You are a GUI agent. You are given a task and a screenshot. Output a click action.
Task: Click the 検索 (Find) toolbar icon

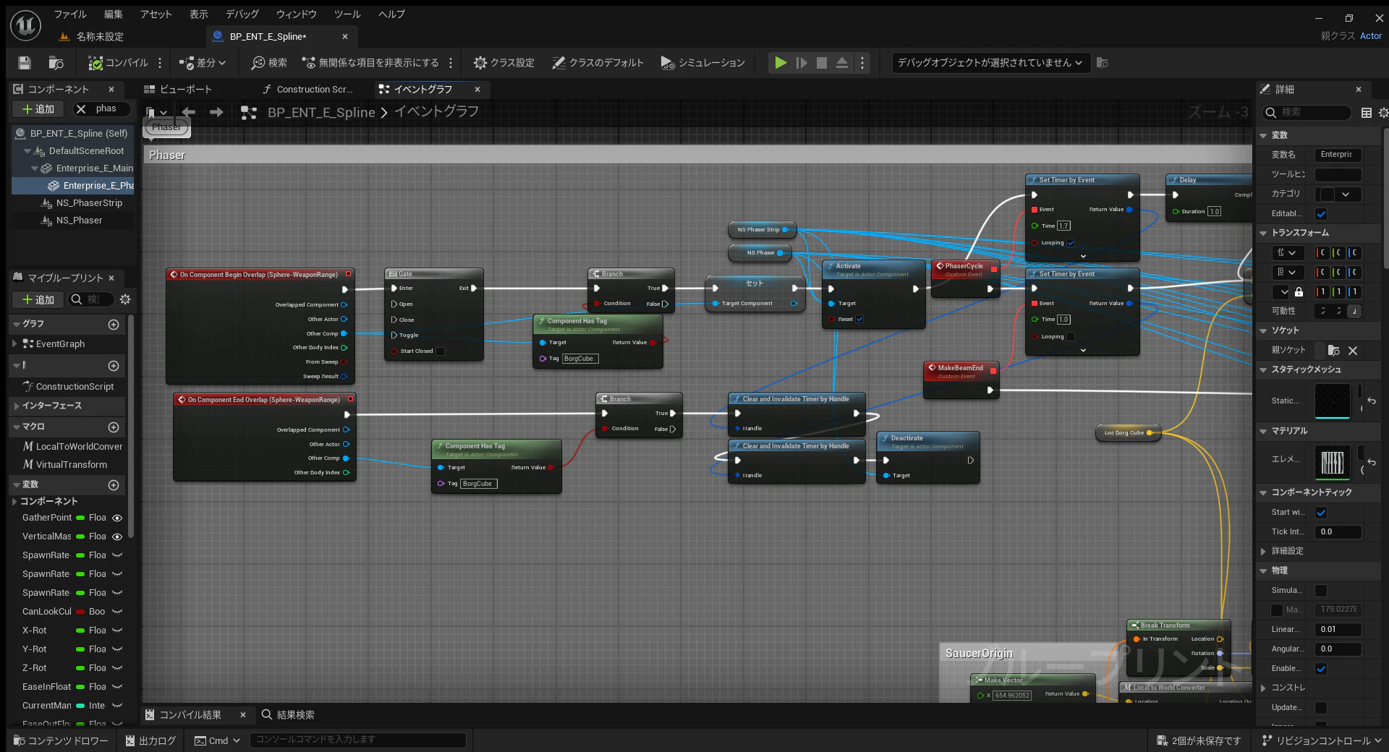click(x=268, y=63)
